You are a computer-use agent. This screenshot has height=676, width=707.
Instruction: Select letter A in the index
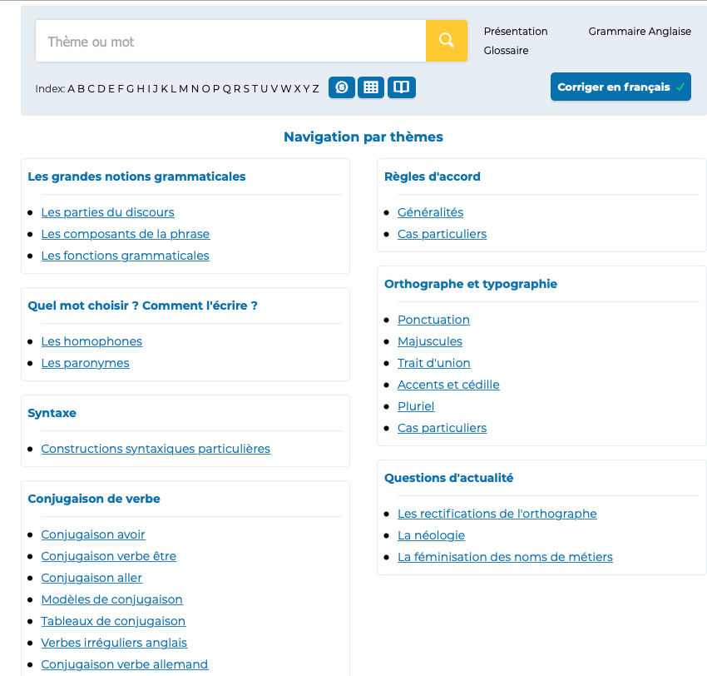click(72, 89)
